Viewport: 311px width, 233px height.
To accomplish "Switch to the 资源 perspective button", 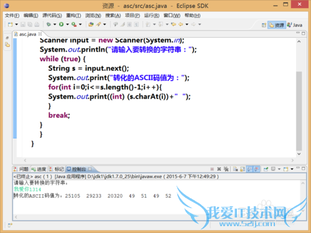I will [277, 25].
